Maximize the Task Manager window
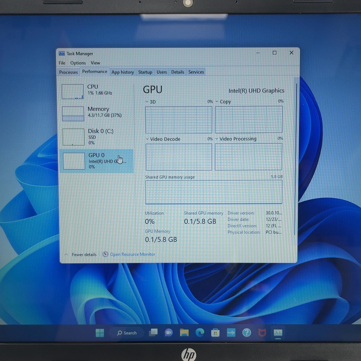361x361 pixels. pyautogui.click(x=275, y=53)
